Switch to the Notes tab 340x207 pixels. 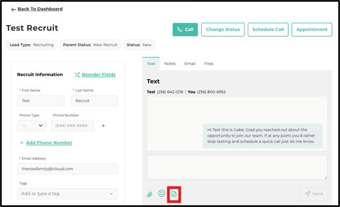(x=170, y=64)
